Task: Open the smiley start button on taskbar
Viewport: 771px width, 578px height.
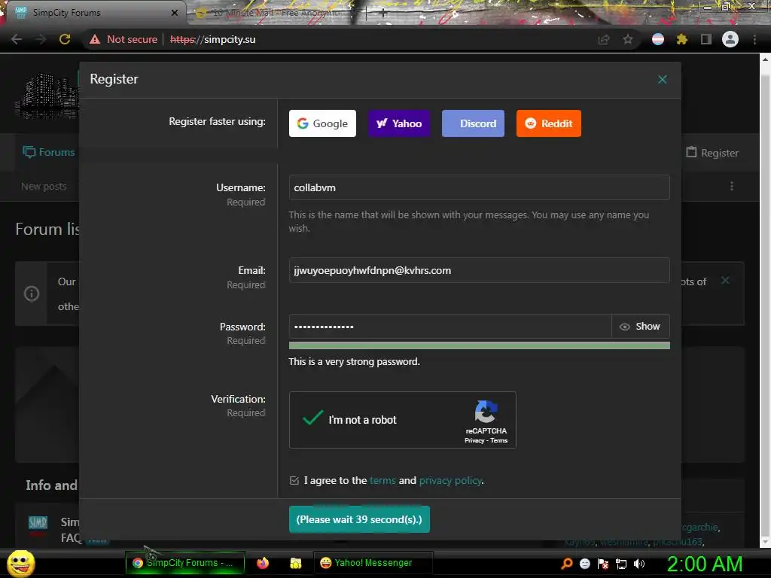Action: (x=20, y=563)
